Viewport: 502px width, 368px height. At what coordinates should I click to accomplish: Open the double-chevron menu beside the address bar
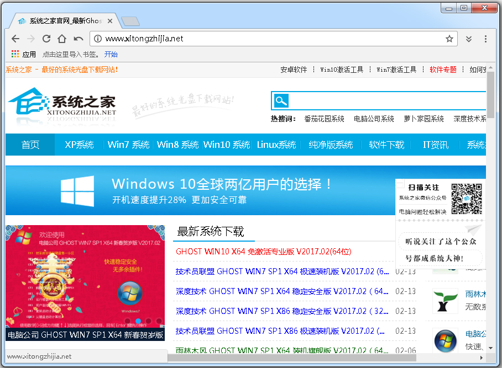[469, 39]
